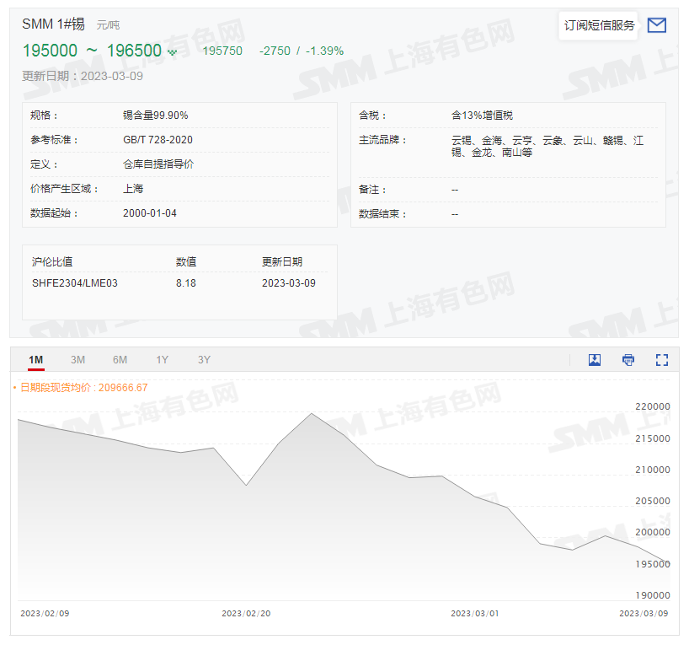689x645 pixels.
Task: Switch to the 3M chart tab
Action: tap(77, 359)
